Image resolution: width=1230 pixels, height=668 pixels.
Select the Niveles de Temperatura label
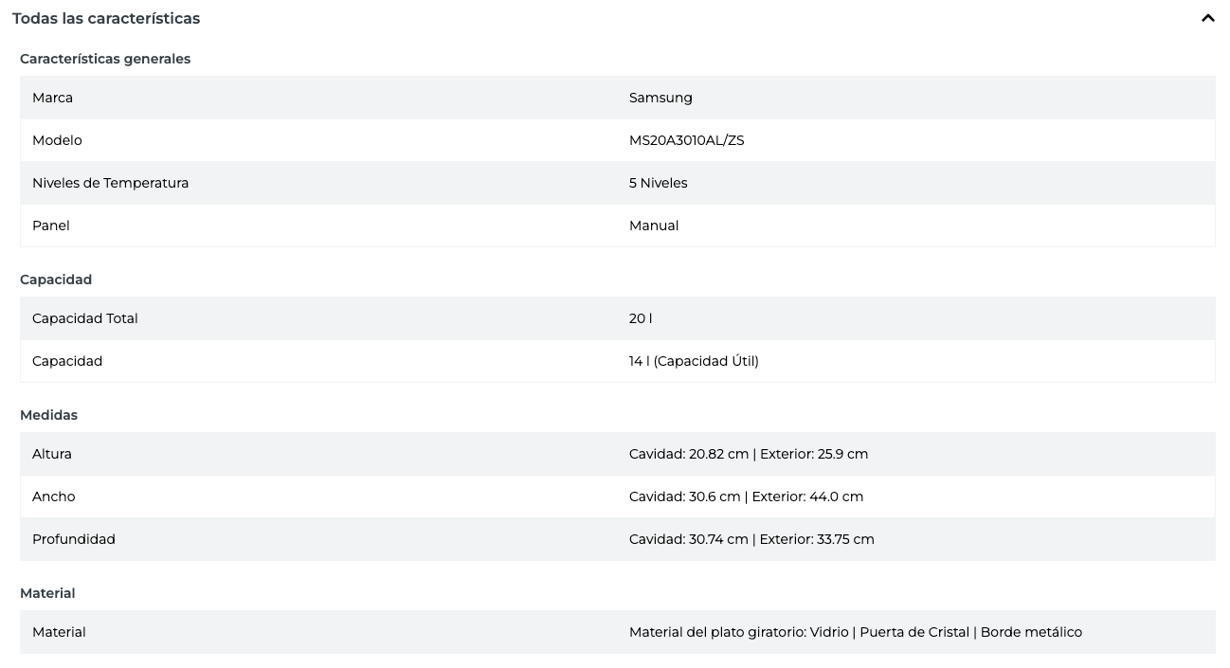coord(110,183)
